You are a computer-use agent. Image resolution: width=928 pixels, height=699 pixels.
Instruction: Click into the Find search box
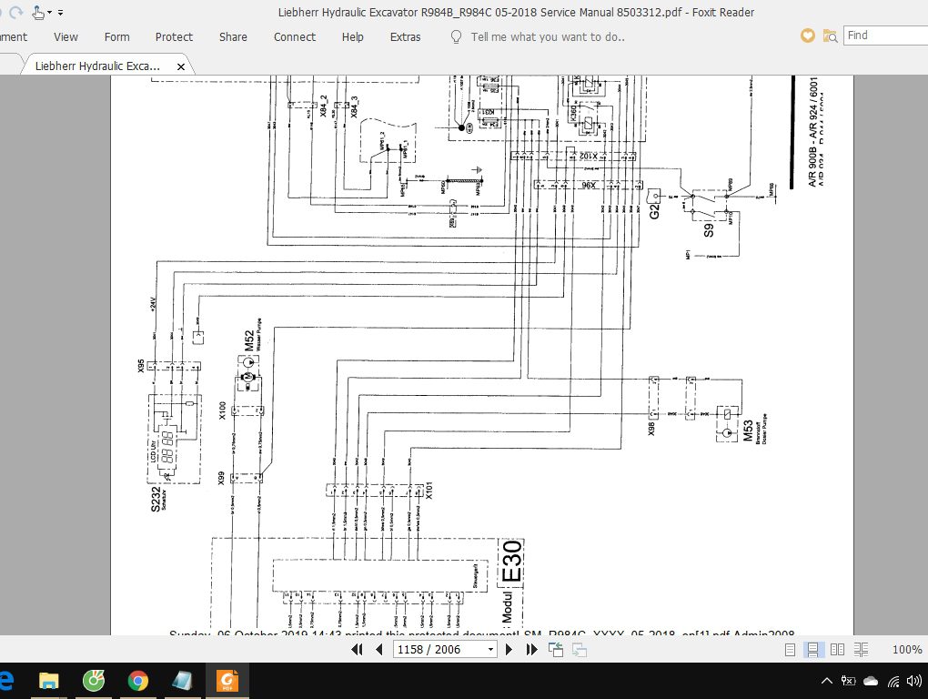click(x=885, y=35)
